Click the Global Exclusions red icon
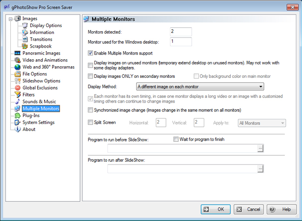 click(18, 88)
